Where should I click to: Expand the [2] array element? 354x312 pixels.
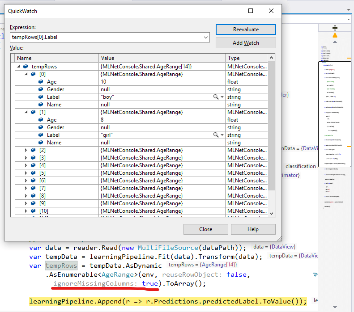point(26,150)
